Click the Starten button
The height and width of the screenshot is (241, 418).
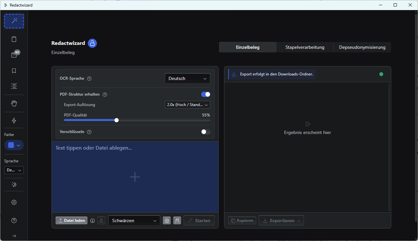pyautogui.click(x=199, y=221)
